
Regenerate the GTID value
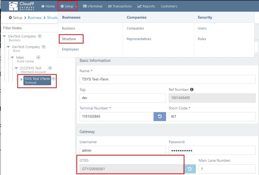tap(190, 169)
